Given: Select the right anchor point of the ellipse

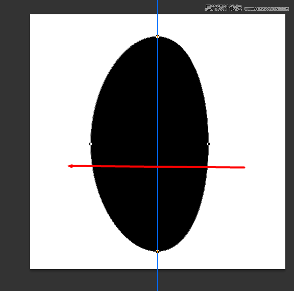Looking at the screenshot, I should pyautogui.click(x=208, y=144).
